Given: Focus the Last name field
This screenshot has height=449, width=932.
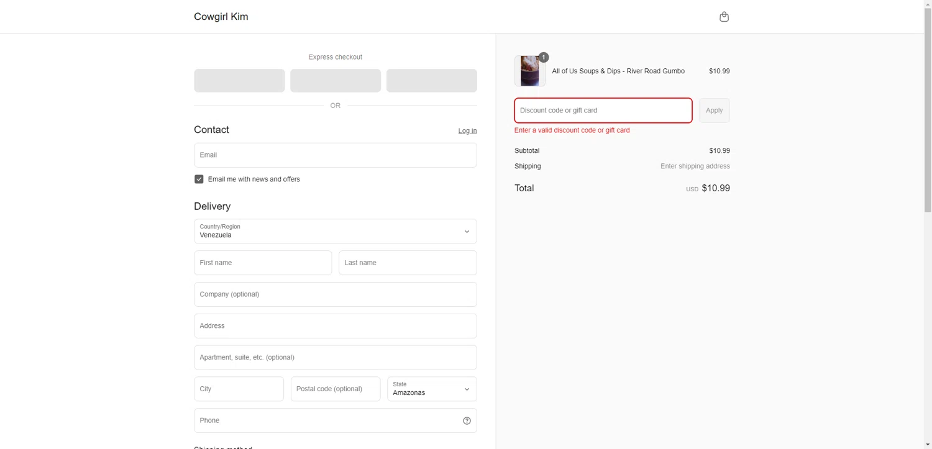Looking at the screenshot, I should (x=408, y=263).
